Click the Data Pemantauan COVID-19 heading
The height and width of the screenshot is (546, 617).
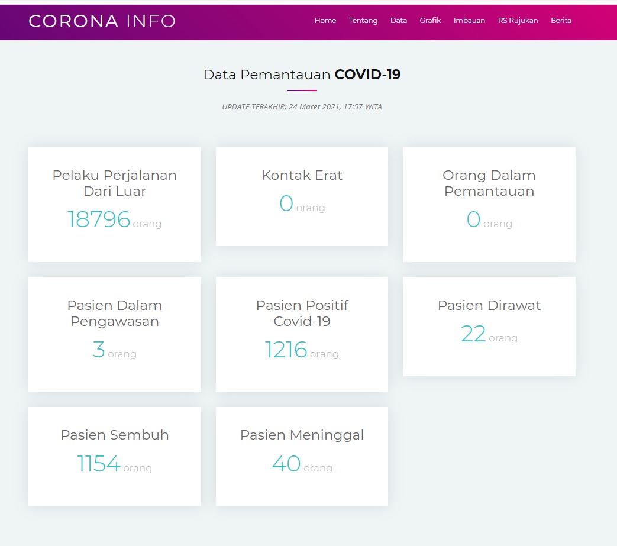point(302,75)
